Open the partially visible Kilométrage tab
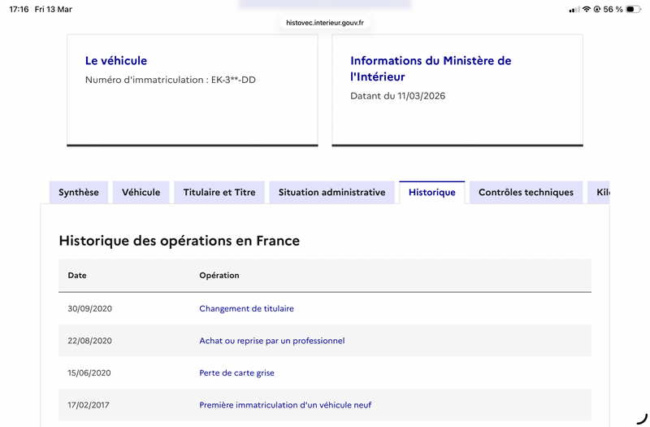650x427 pixels. click(x=599, y=193)
